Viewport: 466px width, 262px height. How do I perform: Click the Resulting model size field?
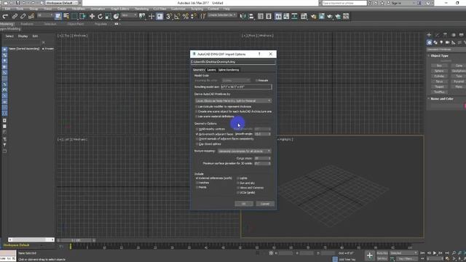point(246,87)
